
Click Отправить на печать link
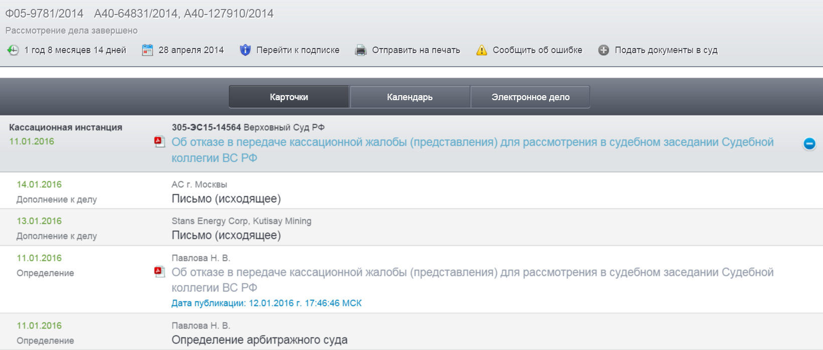tap(416, 50)
